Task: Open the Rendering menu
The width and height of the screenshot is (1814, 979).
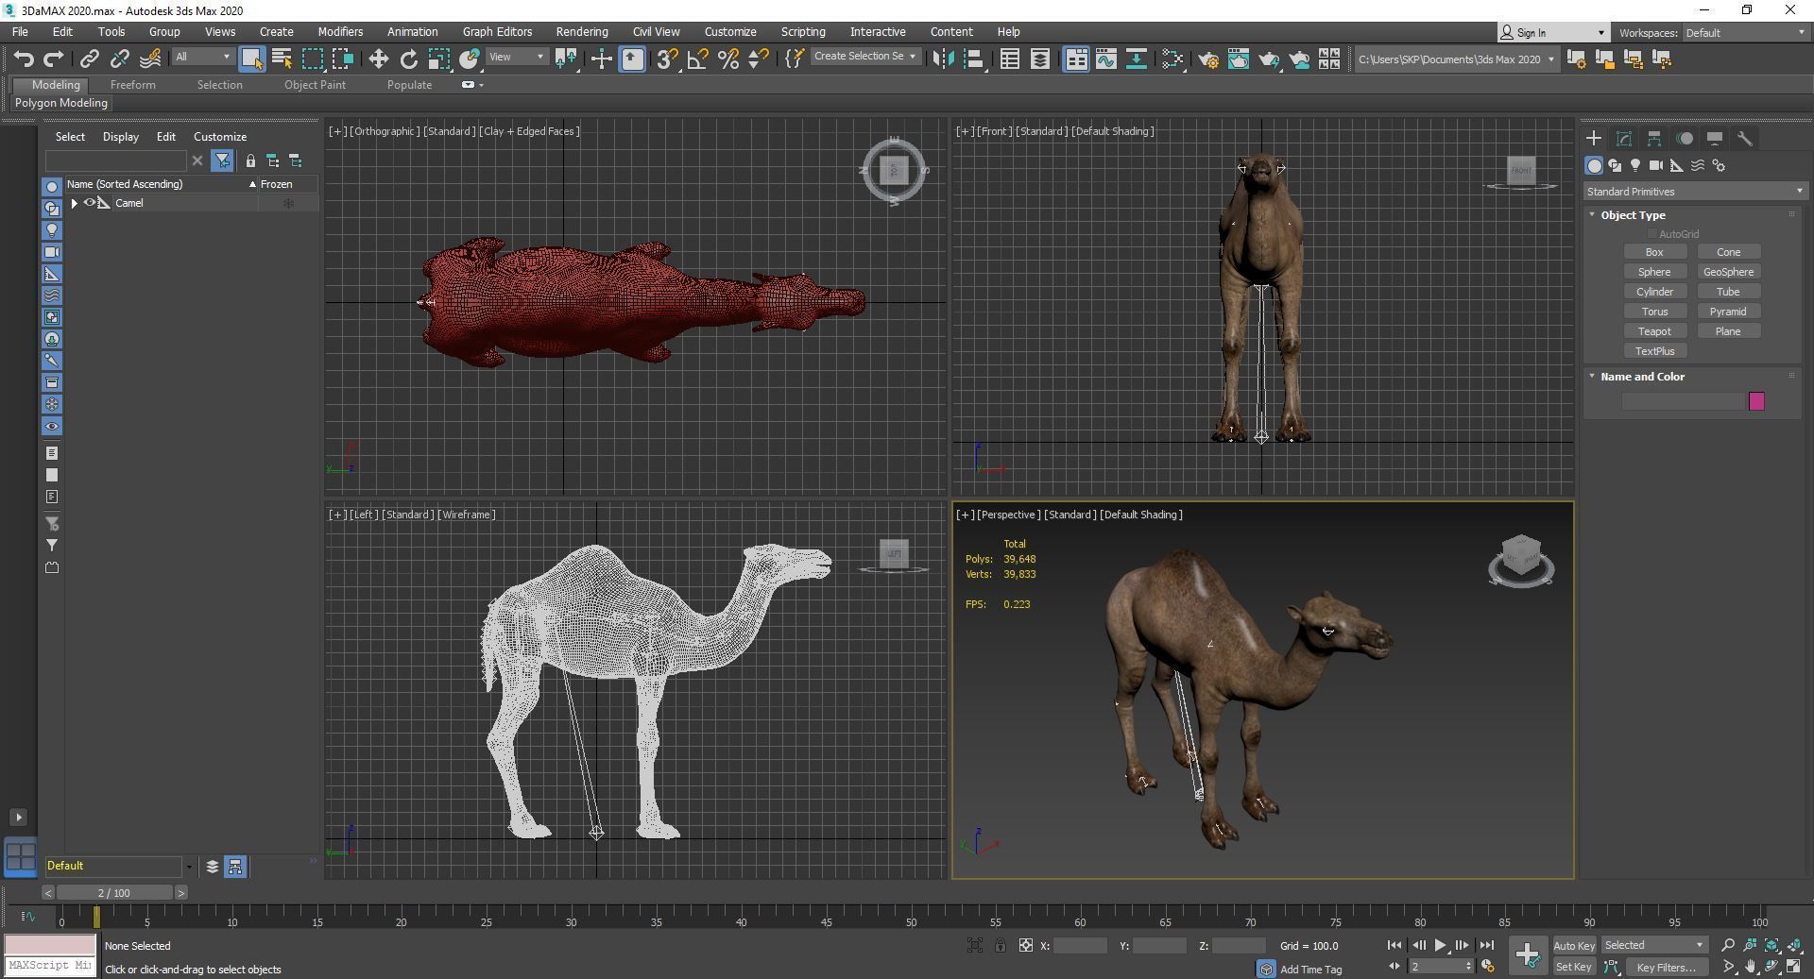Action: point(581,31)
